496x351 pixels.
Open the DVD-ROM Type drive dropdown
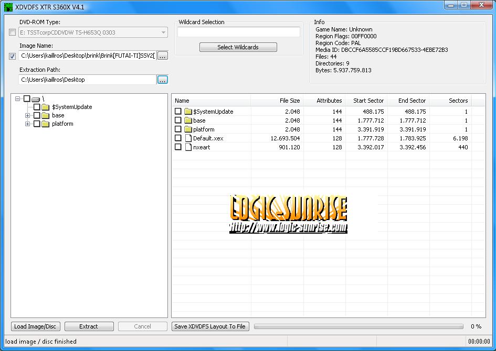pos(163,32)
